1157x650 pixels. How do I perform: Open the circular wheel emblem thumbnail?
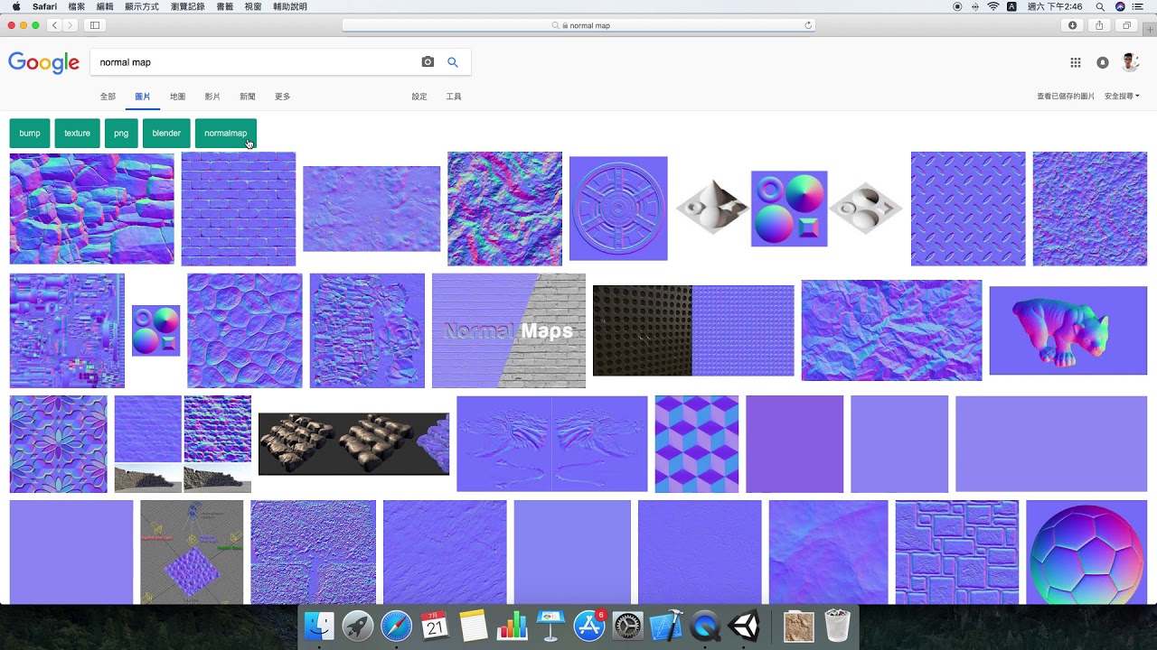(618, 209)
